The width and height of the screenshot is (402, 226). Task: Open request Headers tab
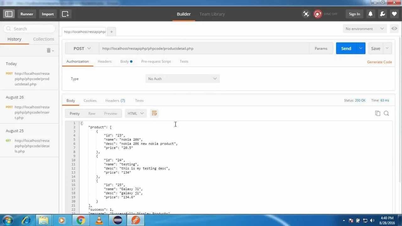105,61
